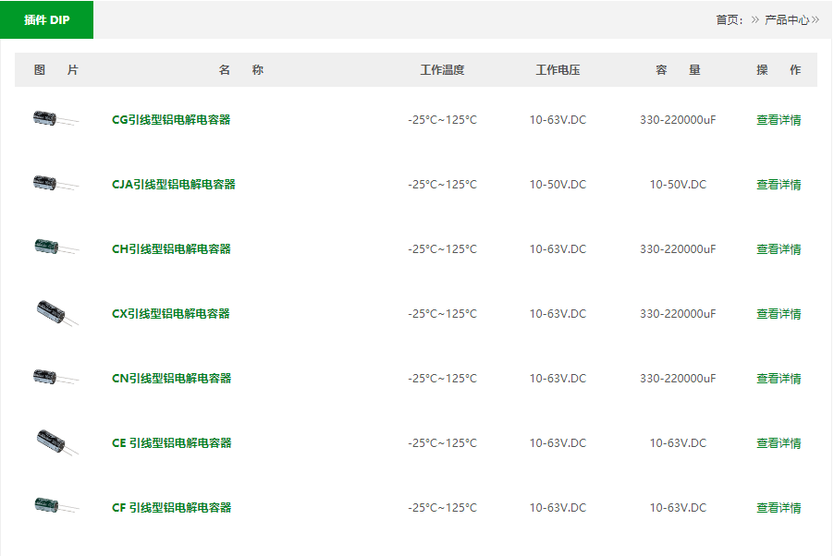The image size is (834, 556).
Task: Open the CX capacitor product thumbnail
Action: point(57,312)
